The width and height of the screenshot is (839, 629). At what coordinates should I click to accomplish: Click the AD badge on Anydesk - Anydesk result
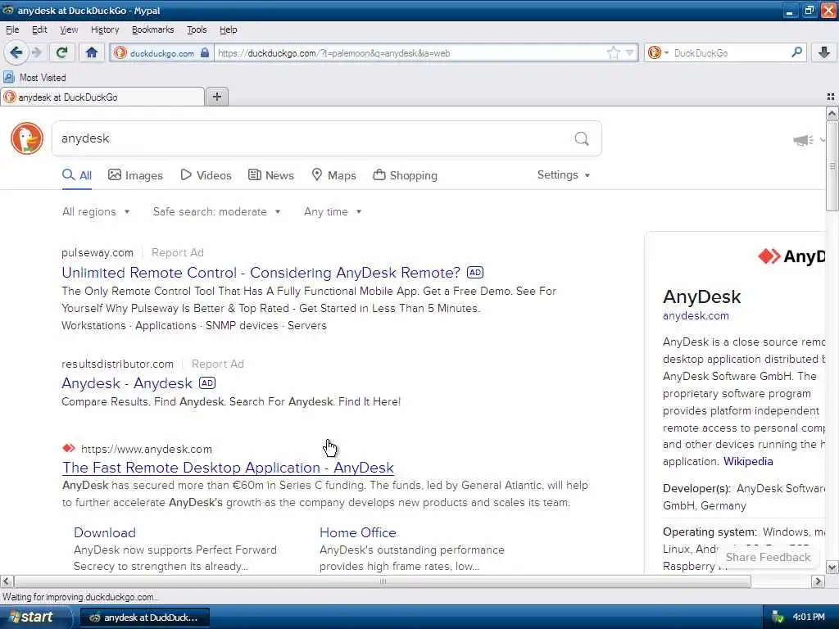[207, 383]
